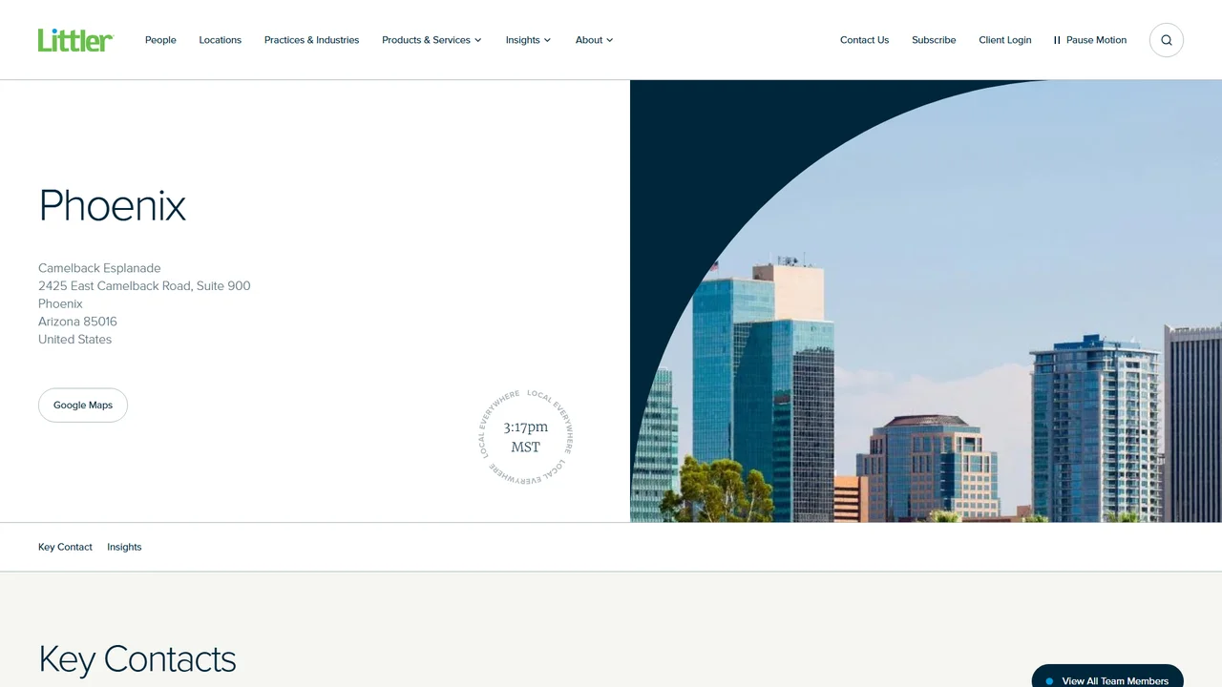Click Contact Us link
This screenshot has width=1222, height=687.
(x=864, y=40)
